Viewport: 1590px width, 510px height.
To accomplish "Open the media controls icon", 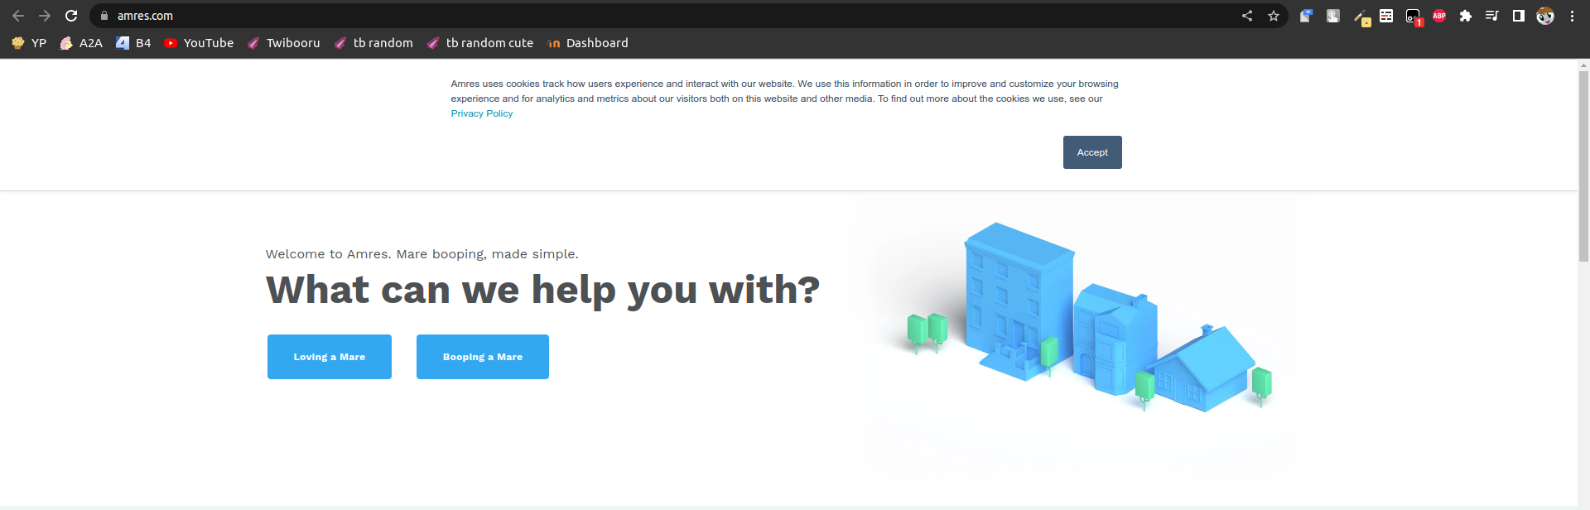I will tap(1492, 16).
